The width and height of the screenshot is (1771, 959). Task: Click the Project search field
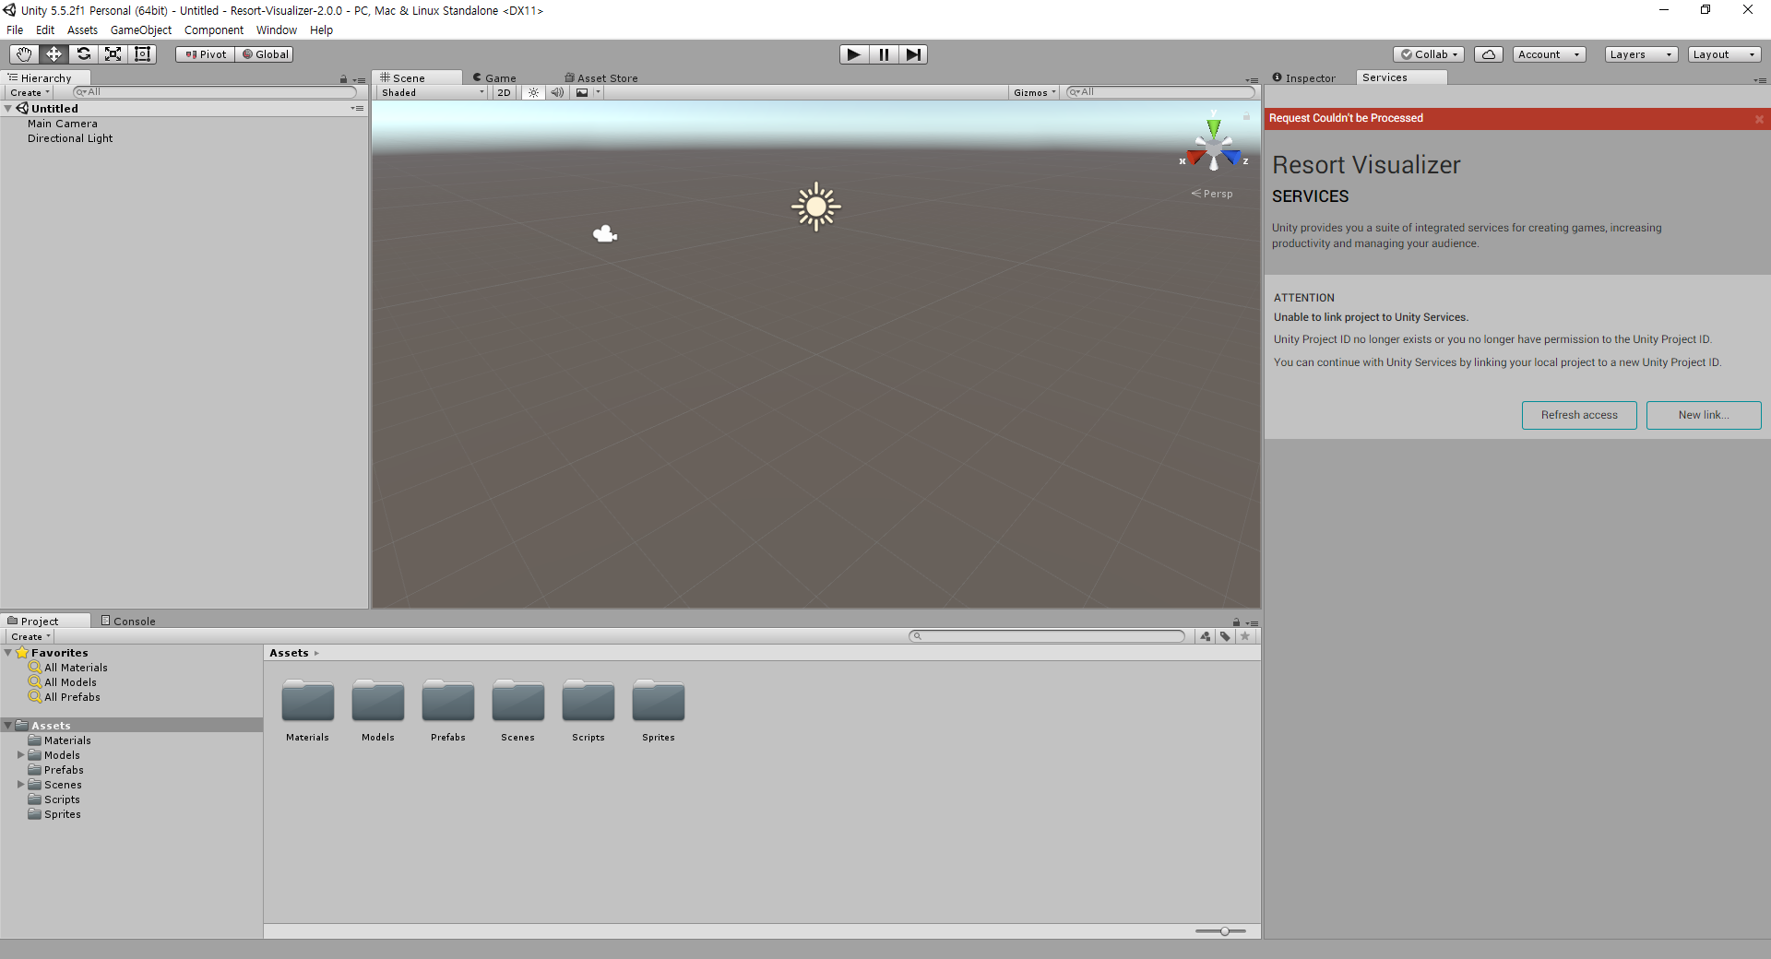(1046, 636)
